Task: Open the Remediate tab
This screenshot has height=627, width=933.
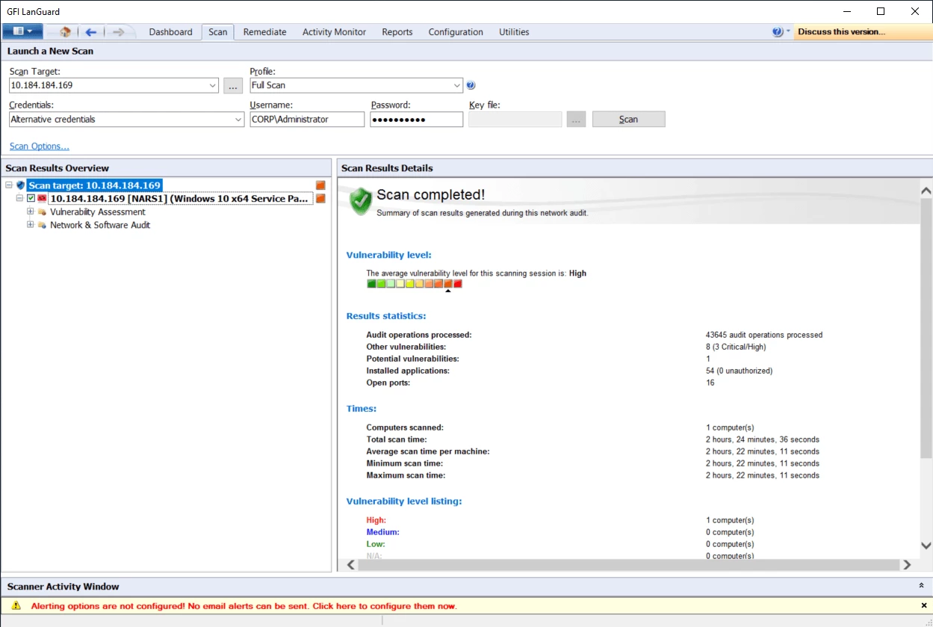Action: [264, 32]
